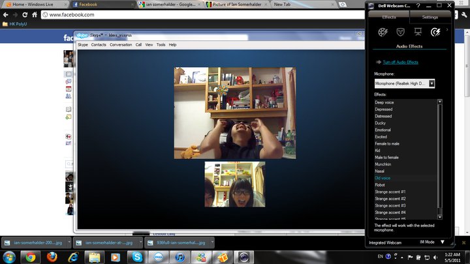The width and height of the screenshot is (470, 264).
Task: Pick the Female to male effect
Action: [x=387, y=143]
